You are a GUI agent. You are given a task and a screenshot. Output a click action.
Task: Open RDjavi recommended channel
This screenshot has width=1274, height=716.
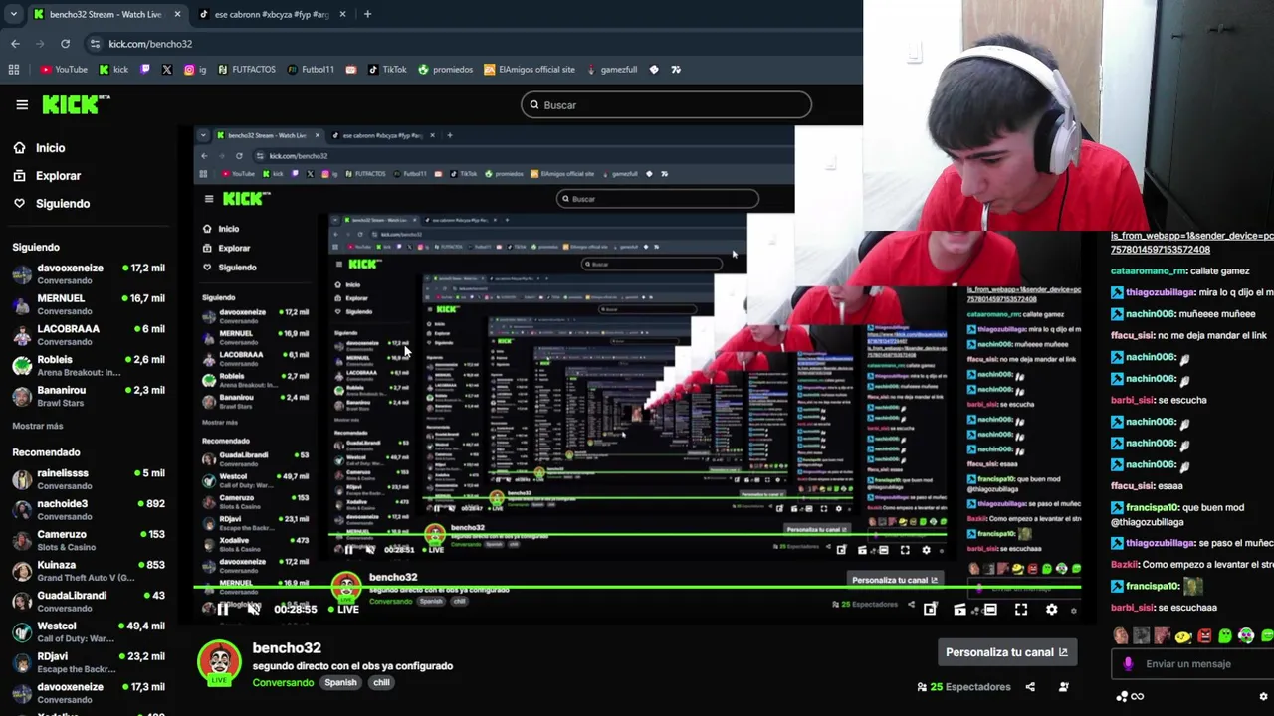(89, 662)
